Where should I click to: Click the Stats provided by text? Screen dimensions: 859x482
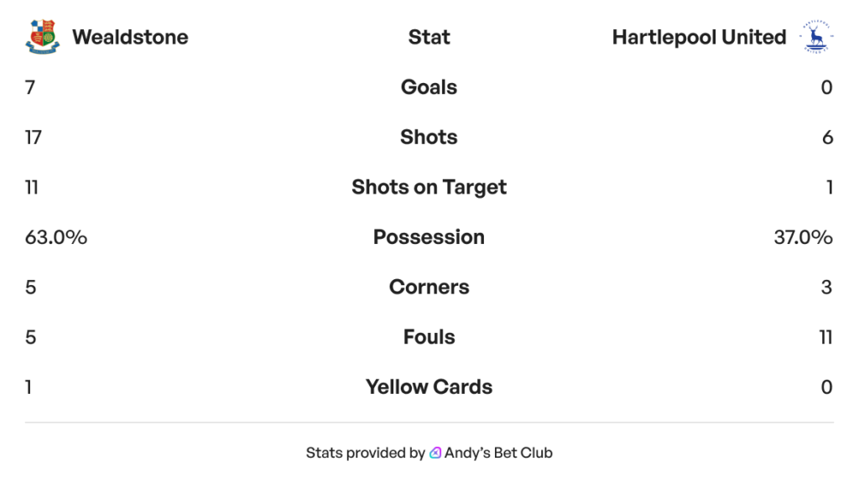pyautogui.click(x=366, y=453)
